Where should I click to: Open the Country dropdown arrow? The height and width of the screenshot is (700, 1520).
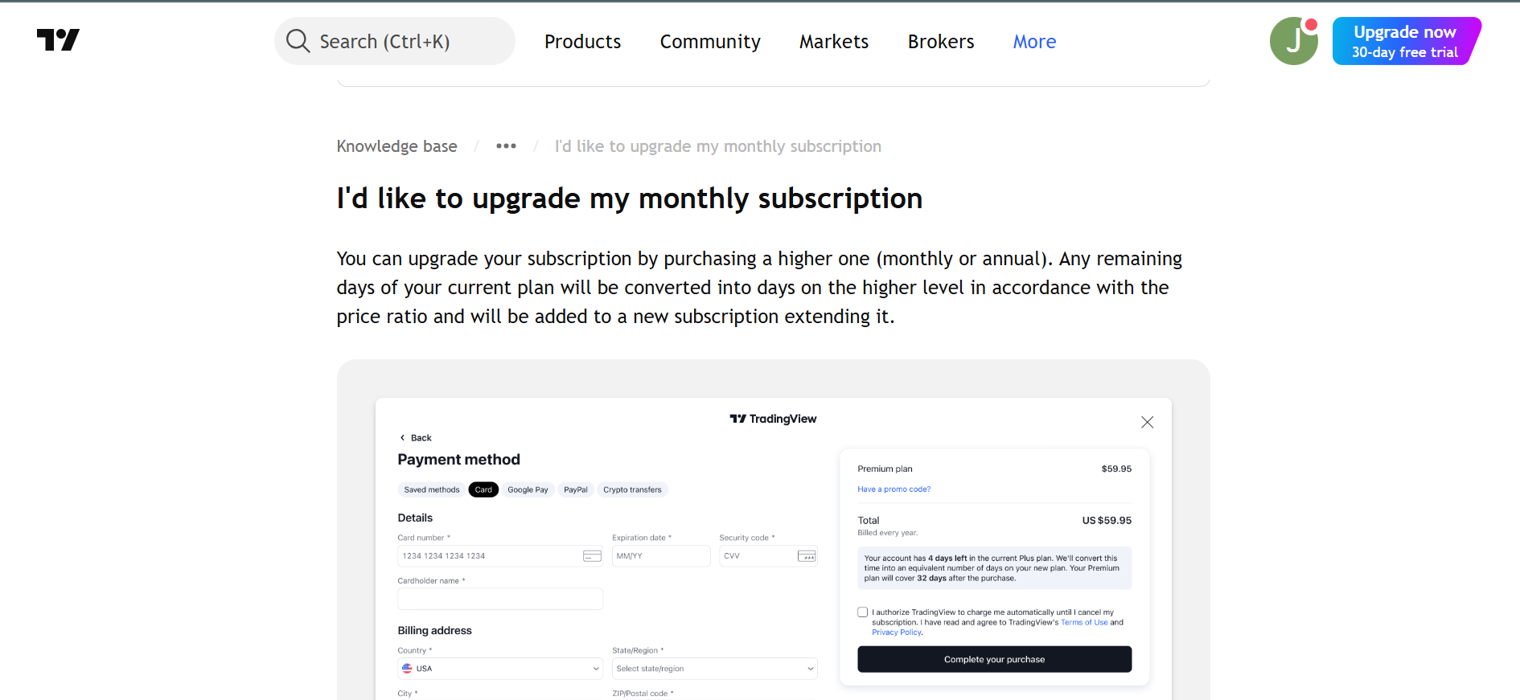(596, 669)
